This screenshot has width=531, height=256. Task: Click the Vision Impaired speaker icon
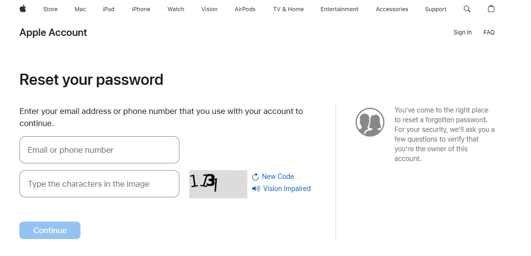[256, 189]
